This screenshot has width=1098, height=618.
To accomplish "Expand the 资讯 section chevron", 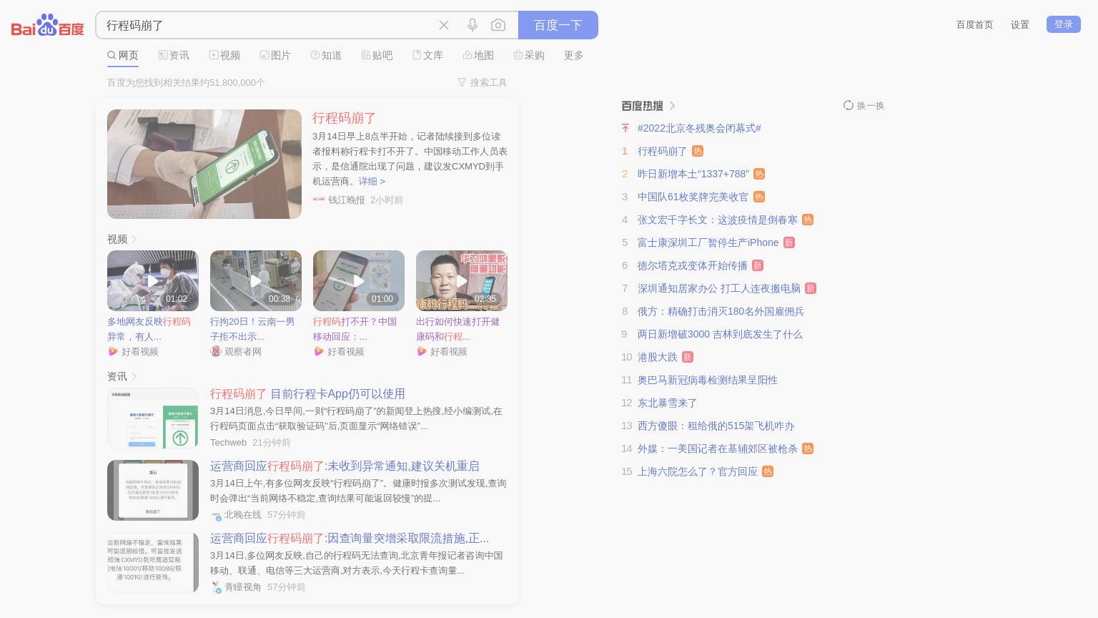I will 134,376.
